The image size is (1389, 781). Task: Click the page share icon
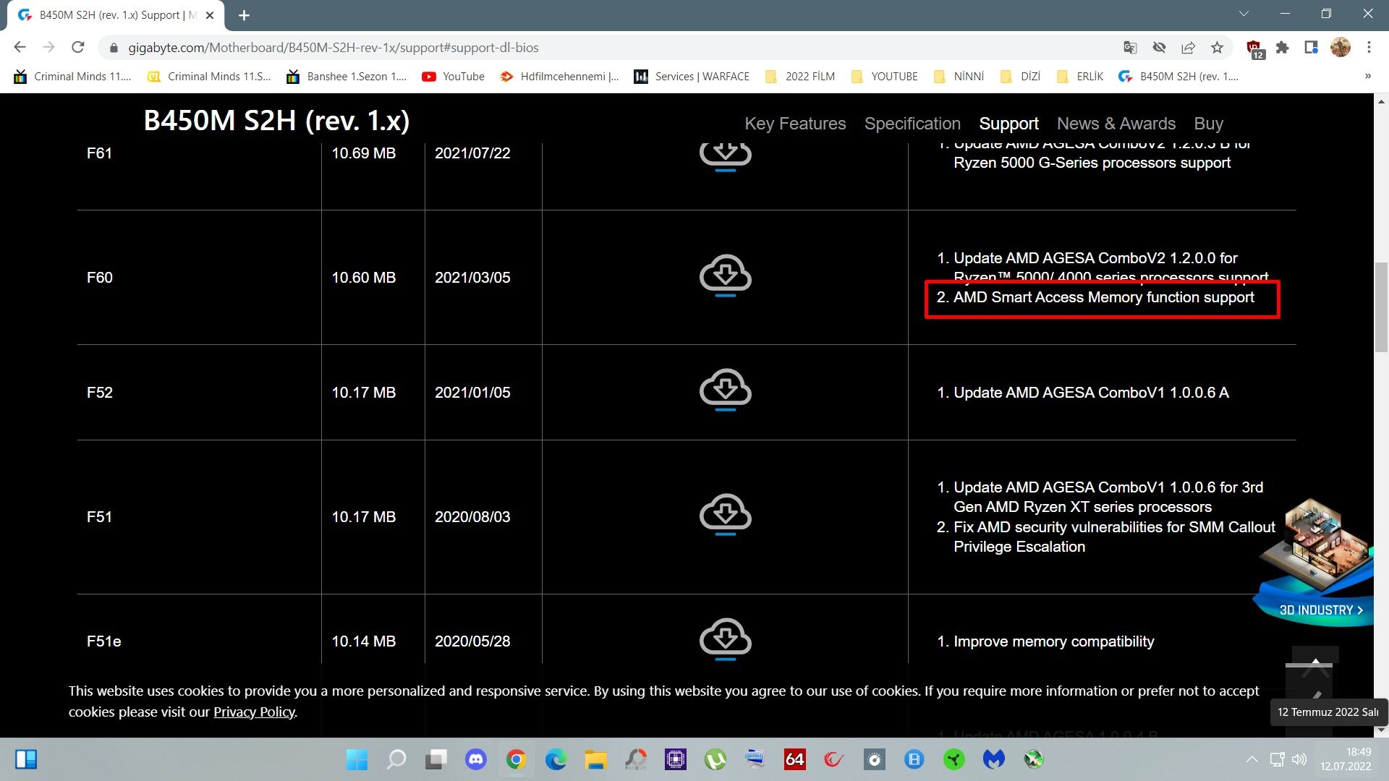tap(1188, 48)
